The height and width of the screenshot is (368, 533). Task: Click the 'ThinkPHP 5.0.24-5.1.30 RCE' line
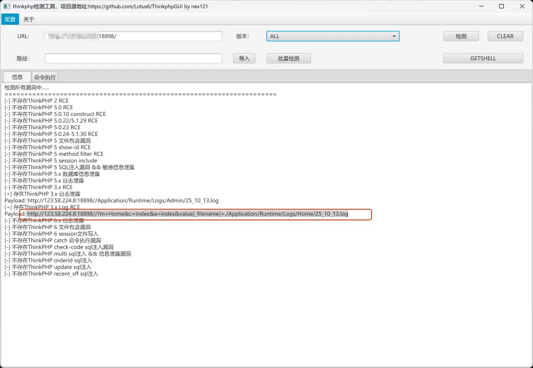point(51,134)
